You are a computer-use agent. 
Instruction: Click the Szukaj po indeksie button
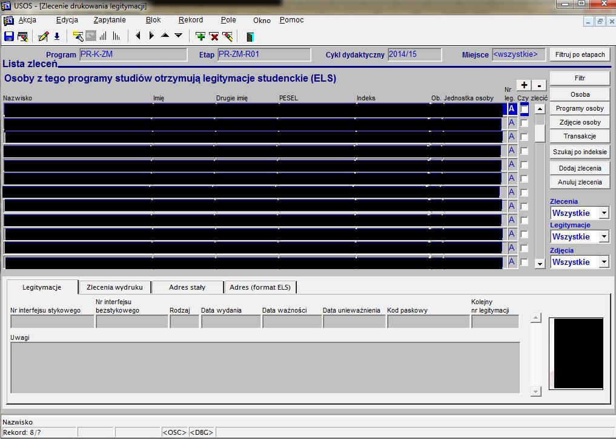[580, 152]
